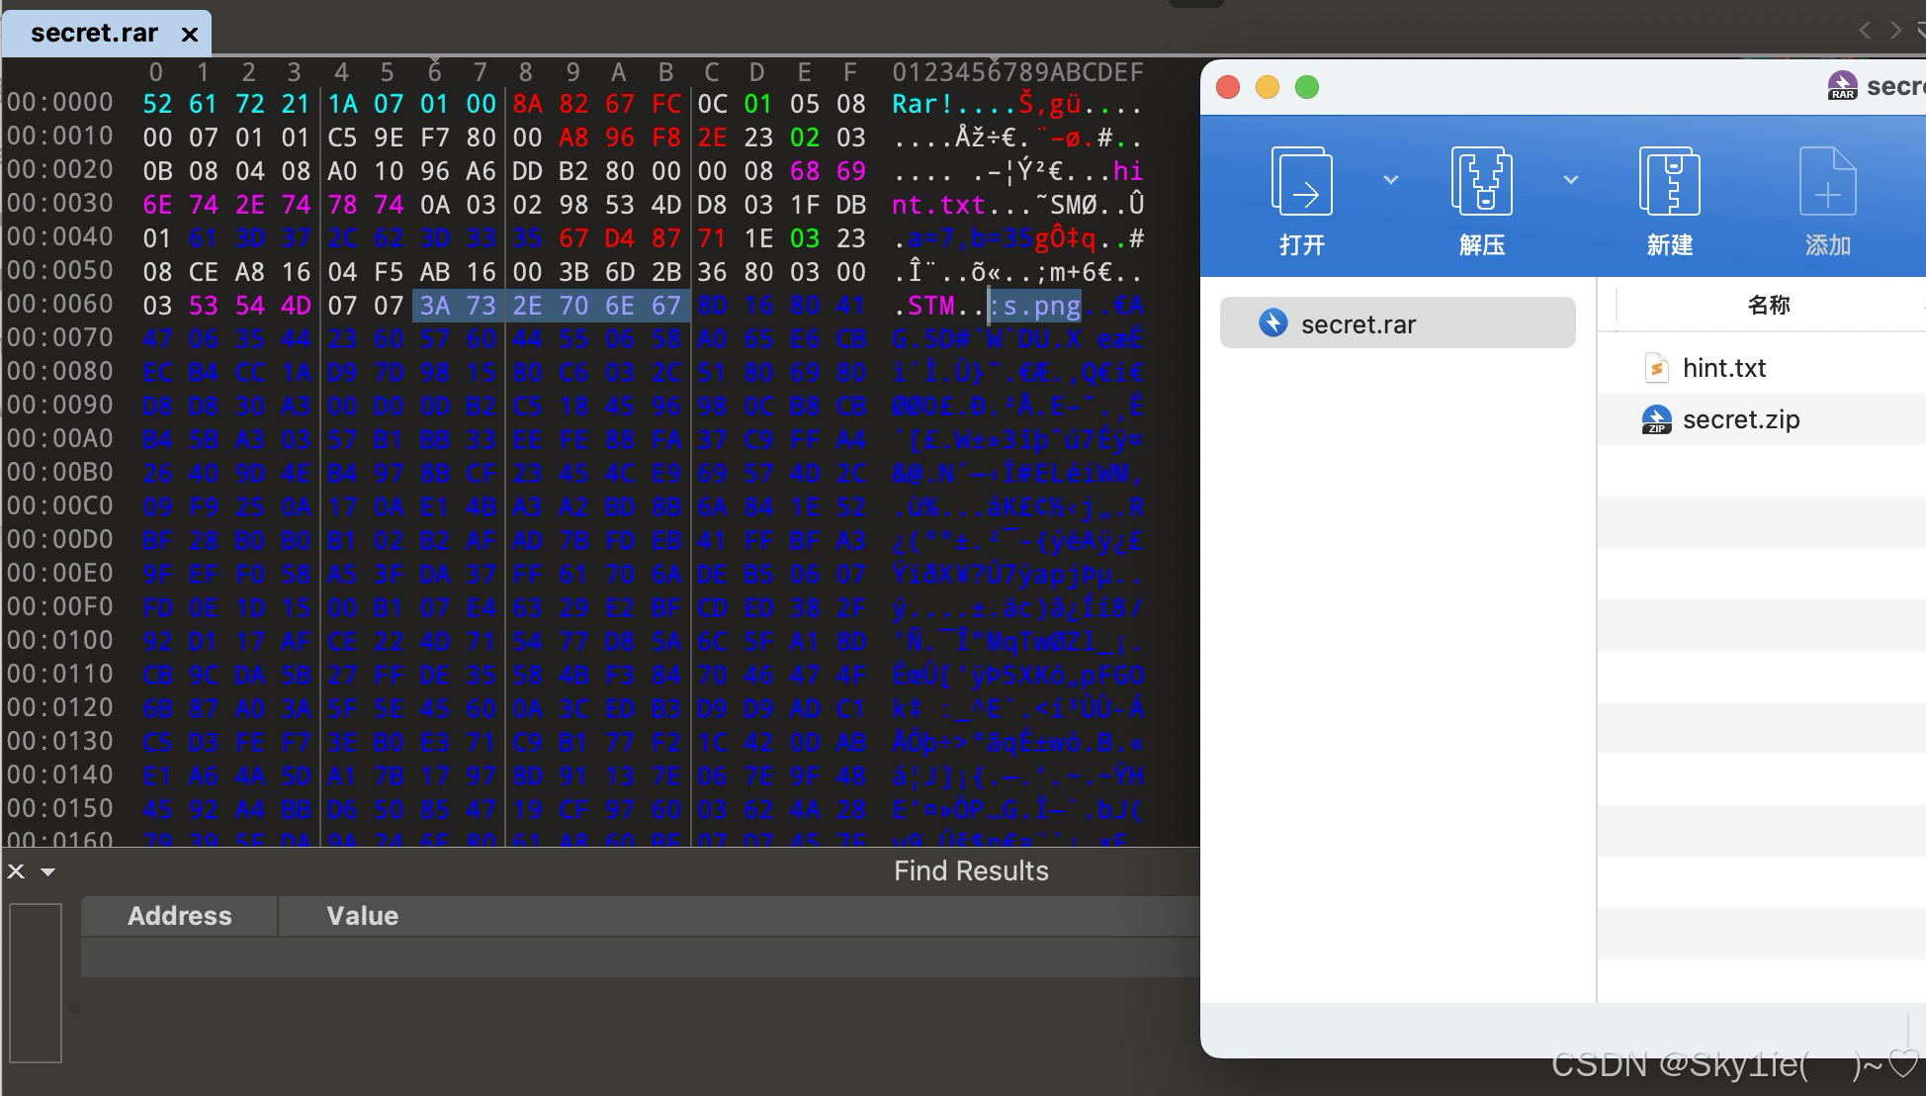Open the Find Results panel dropdown arrow
This screenshot has width=1926, height=1096.
[x=47, y=871]
